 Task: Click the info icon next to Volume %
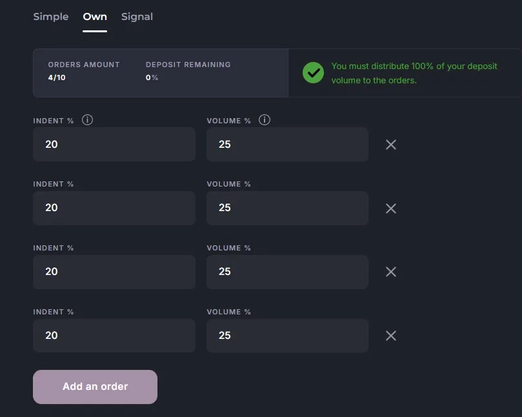pos(264,120)
